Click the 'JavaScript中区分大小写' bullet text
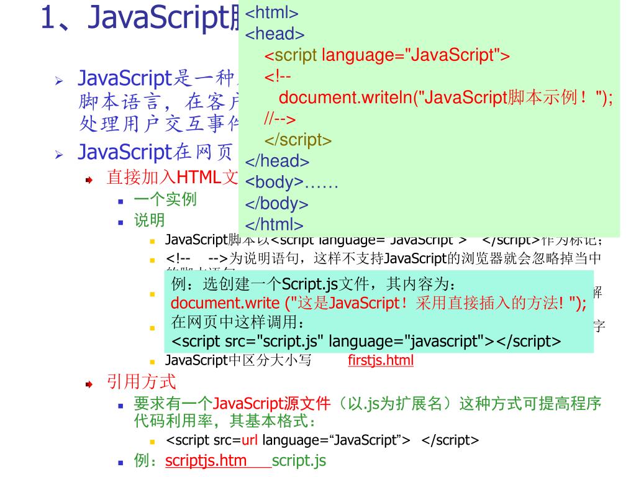This screenshot has width=636, height=477. point(238,360)
